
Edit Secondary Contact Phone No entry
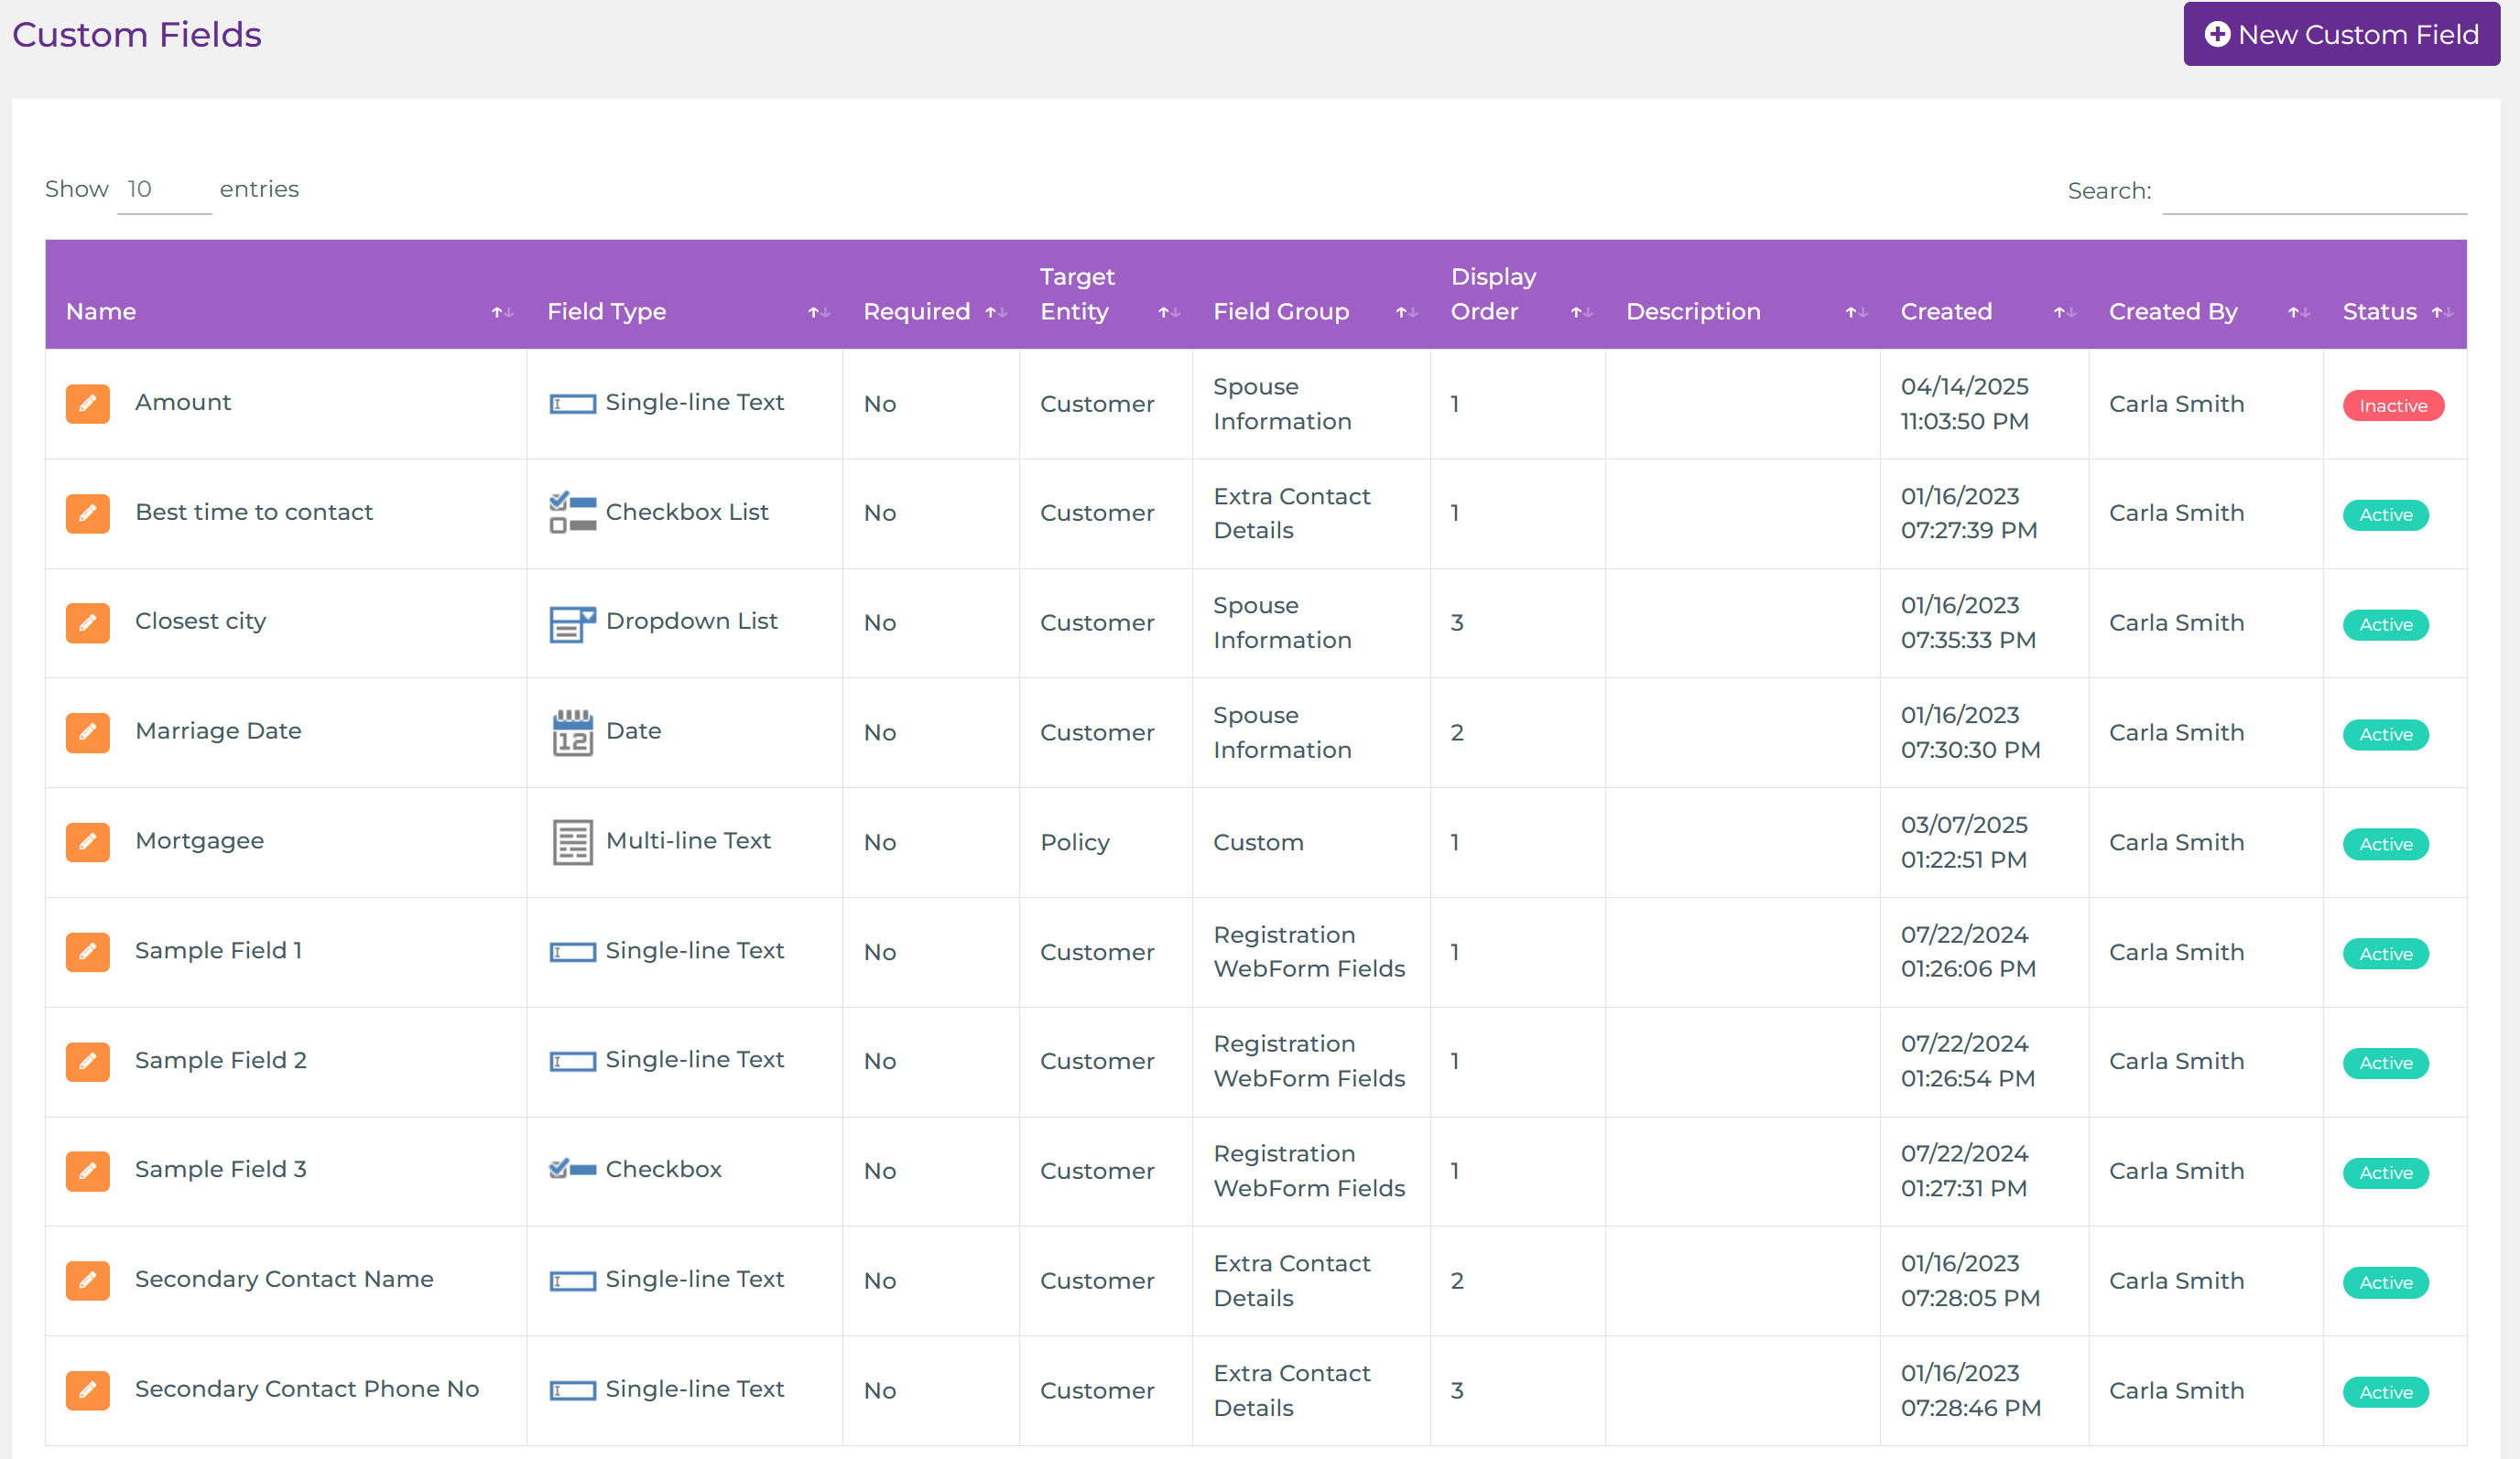click(x=88, y=1390)
